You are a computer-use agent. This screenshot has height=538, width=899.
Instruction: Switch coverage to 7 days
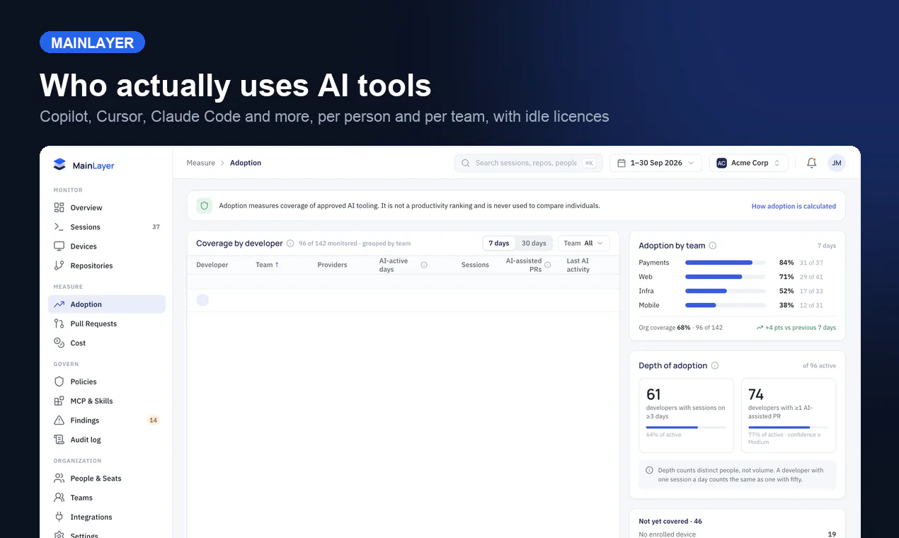pyautogui.click(x=499, y=244)
